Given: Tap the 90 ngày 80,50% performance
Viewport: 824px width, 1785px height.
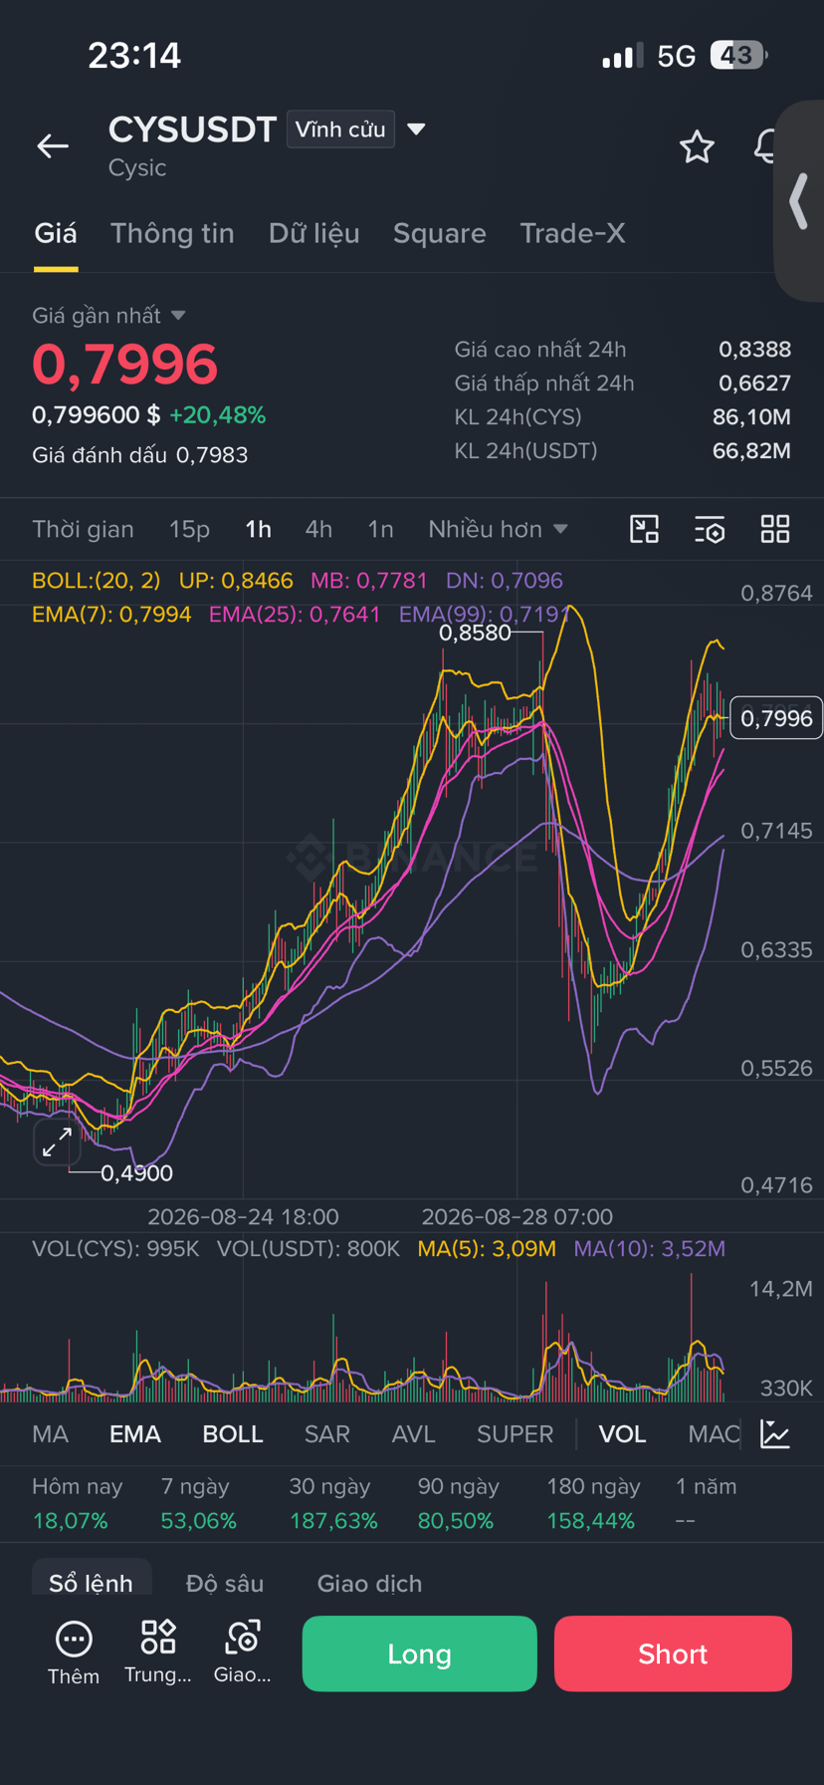Looking at the screenshot, I should pyautogui.click(x=456, y=1504).
